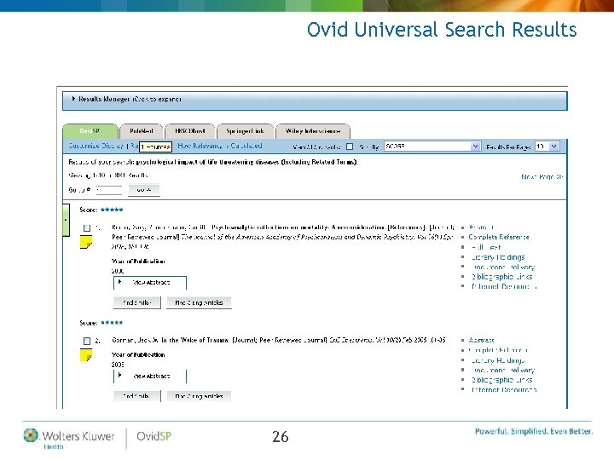Expand View Abstract for result 1
The image size is (614, 460).
[x=150, y=283]
